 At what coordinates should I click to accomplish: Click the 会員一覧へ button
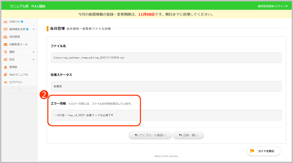188,135
